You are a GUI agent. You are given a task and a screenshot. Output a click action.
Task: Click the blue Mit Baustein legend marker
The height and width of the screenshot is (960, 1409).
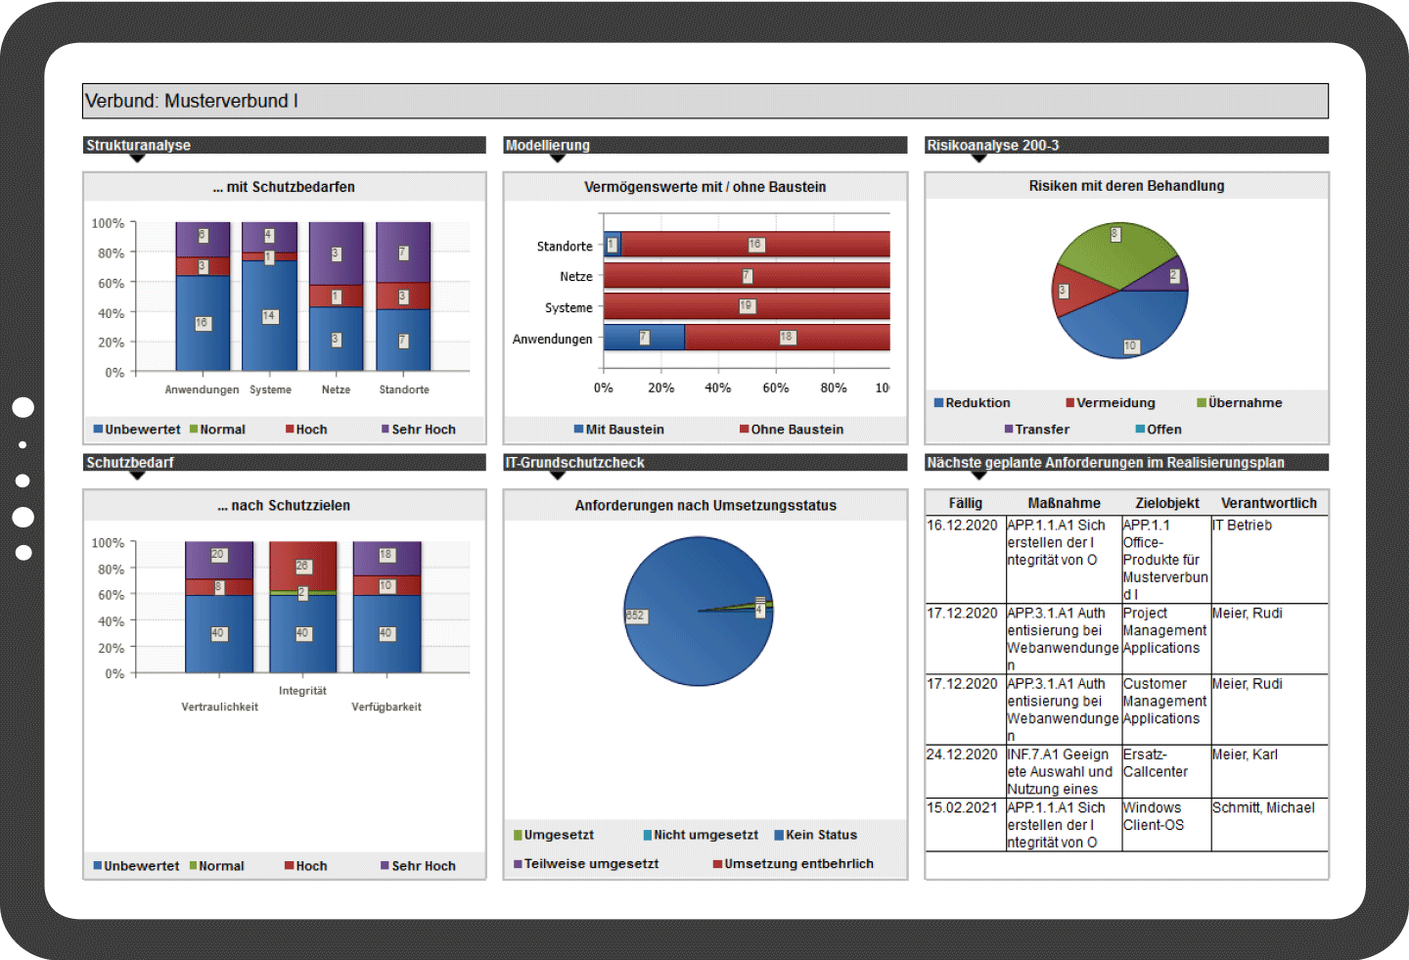pyautogui.click(x=579, y=430)
